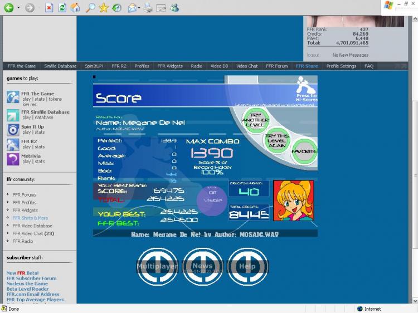Stop page loading with red X icon

pyautogui.click(x=49, y=8)
